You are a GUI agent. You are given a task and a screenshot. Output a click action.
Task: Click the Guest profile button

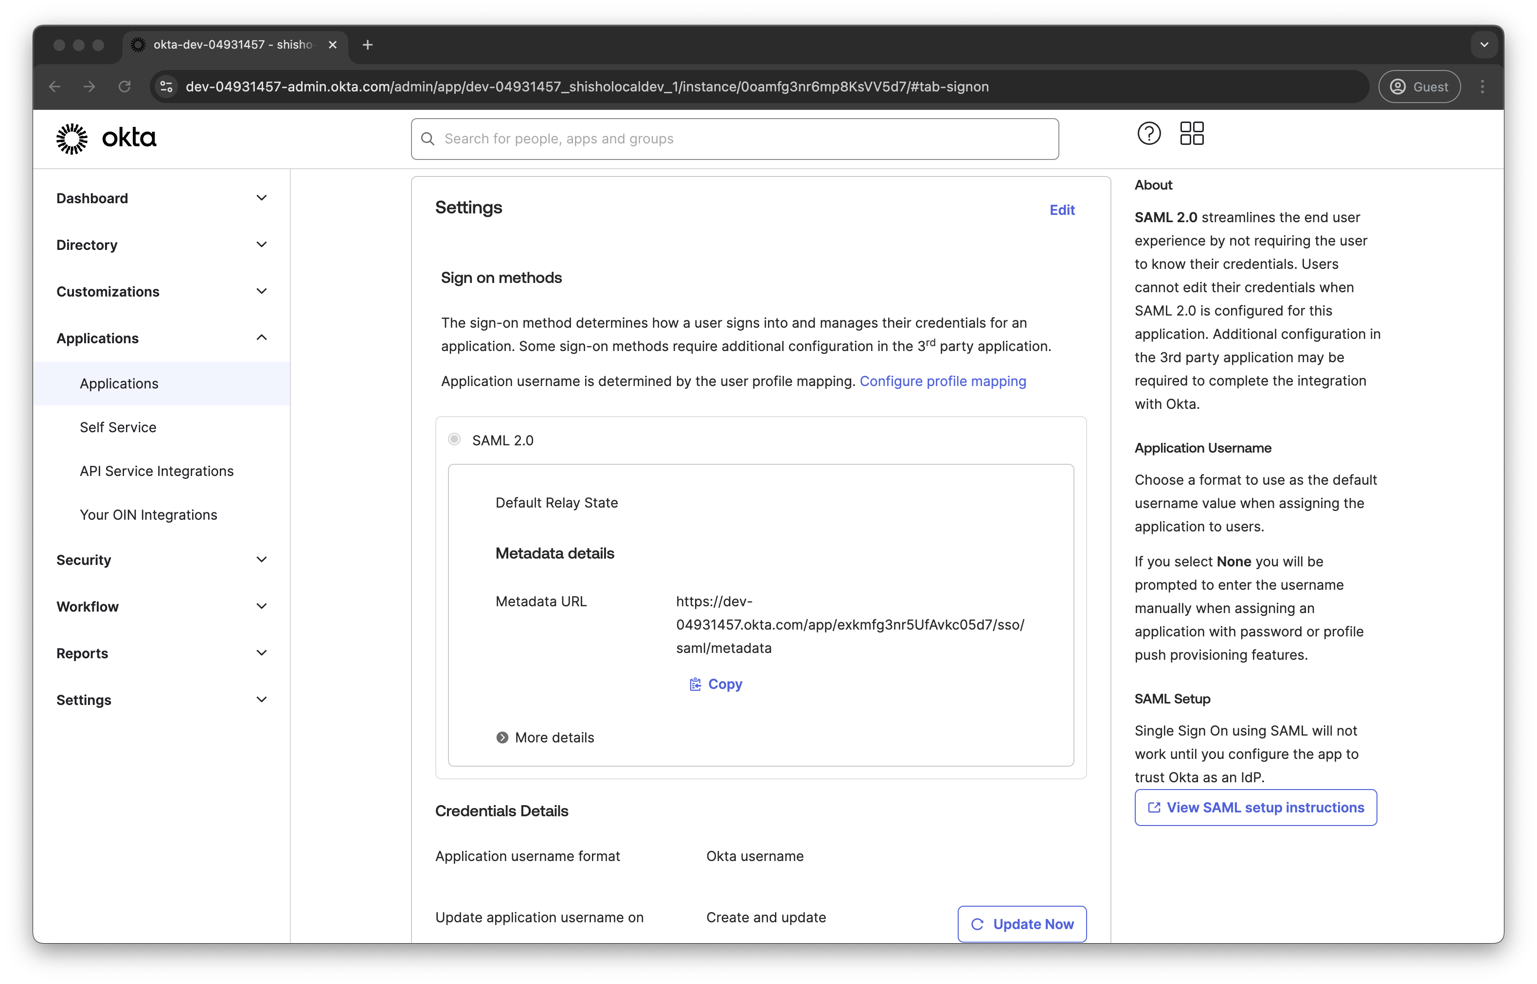(x=1419, y=86)
